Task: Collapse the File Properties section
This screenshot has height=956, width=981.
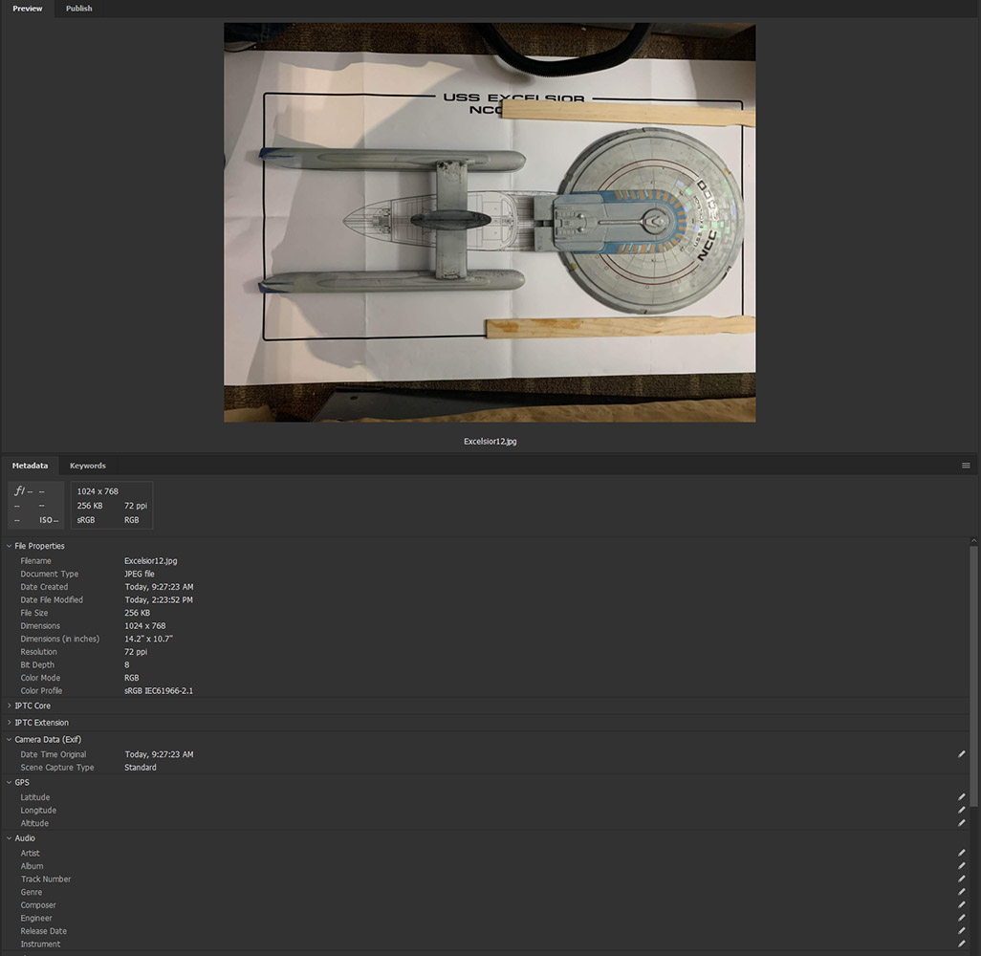Action: point(10,546)
